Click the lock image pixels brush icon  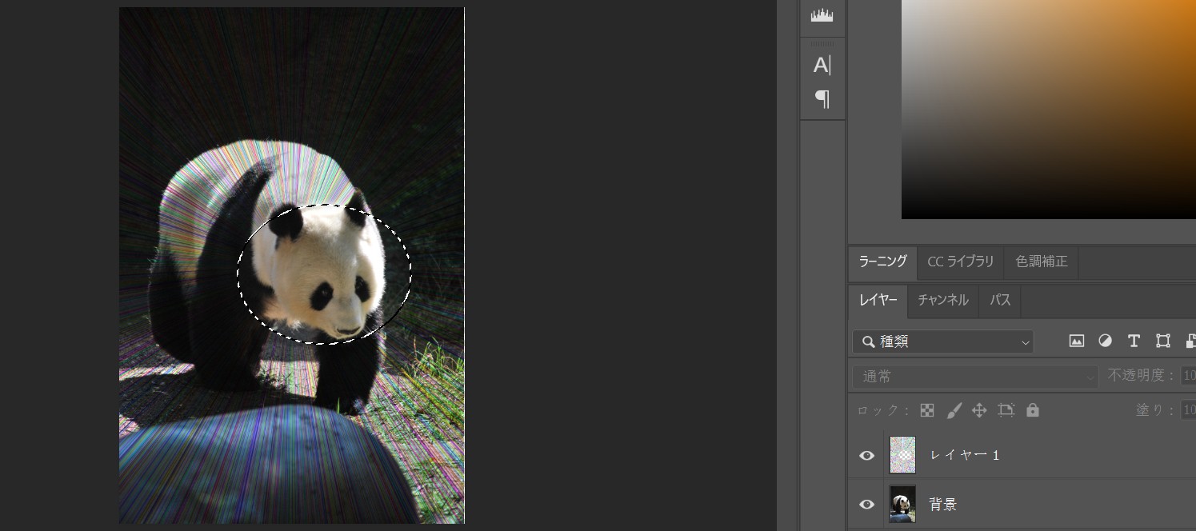[x=954, y=410]
